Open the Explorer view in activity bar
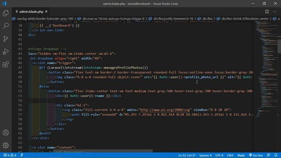This screenshot has height=158, width=281. (6, 13)
